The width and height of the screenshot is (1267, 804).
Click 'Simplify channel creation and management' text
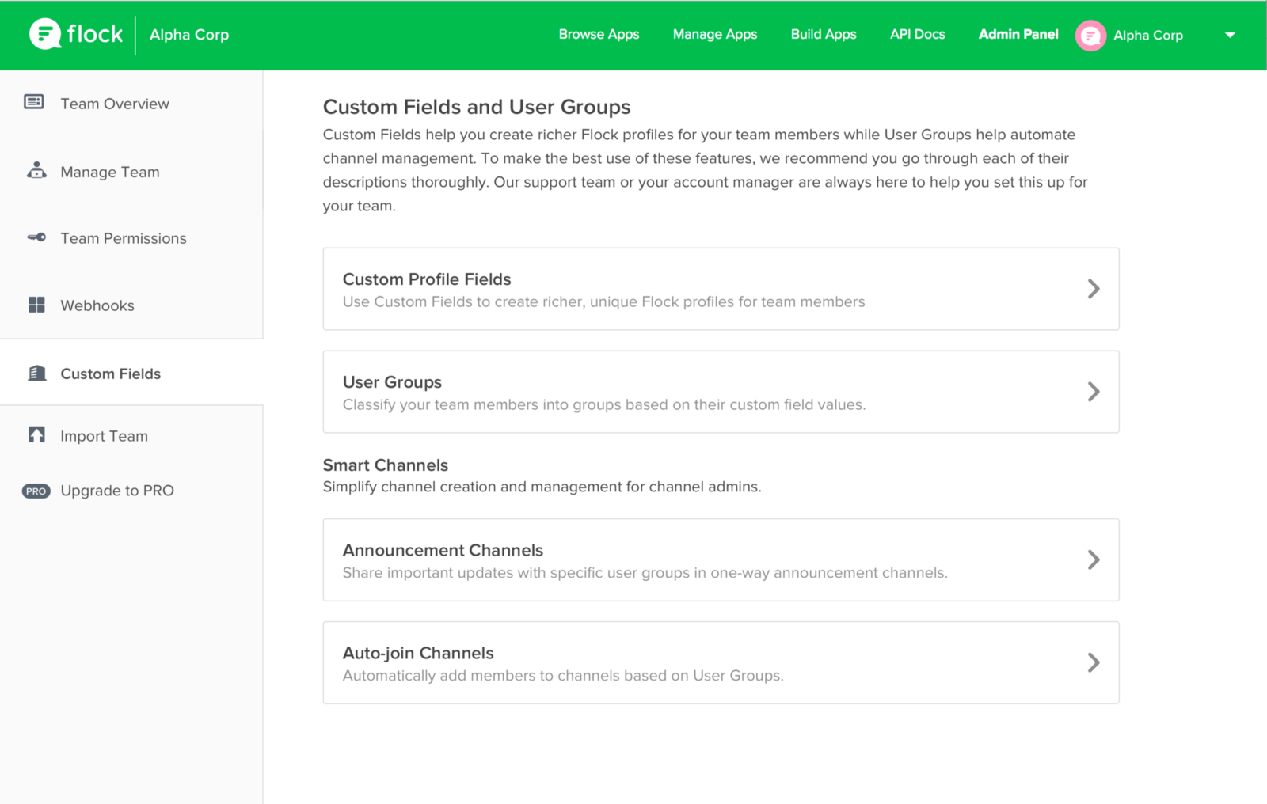pos(542,487)
